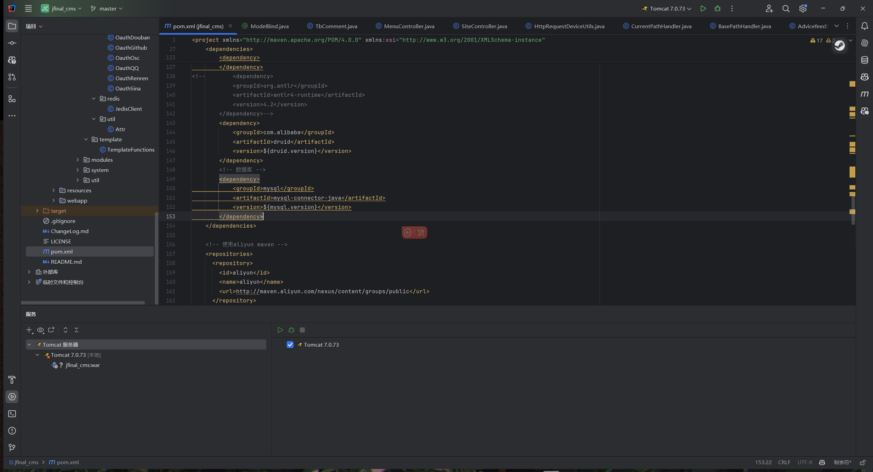The height and width of the screenshot is (472, 873).
Task: Open IDE settings gear
Action: tap(803, 8)
